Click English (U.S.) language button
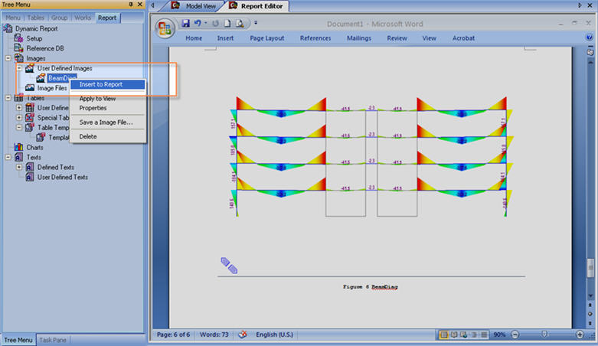 point(276,335)
